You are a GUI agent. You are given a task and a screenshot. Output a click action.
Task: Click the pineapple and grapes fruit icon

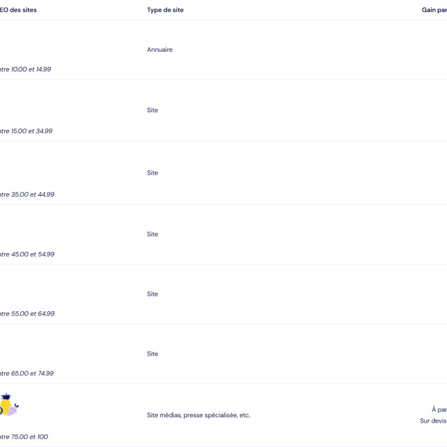point(9,405)
